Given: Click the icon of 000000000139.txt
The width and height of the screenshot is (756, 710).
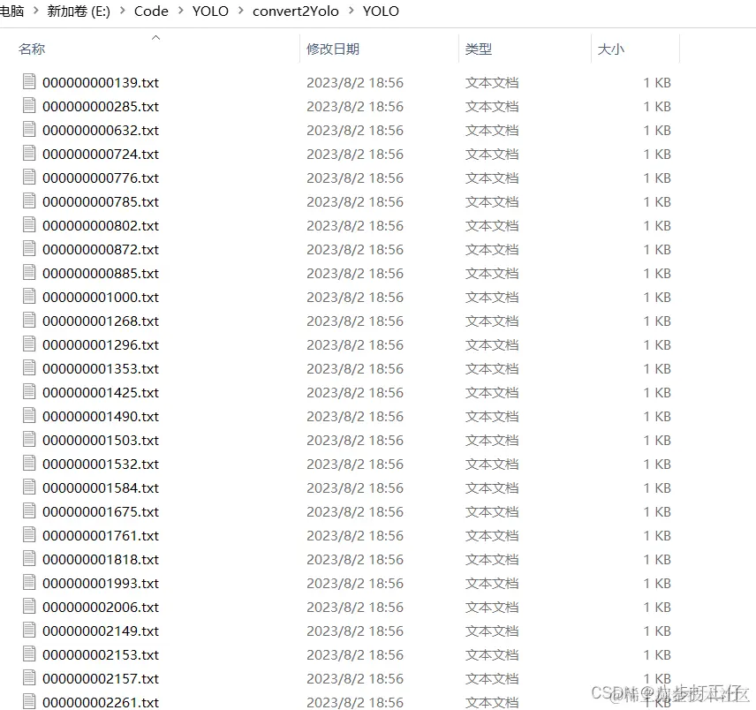Looking at the screenshot, I should tap(29, 81).
